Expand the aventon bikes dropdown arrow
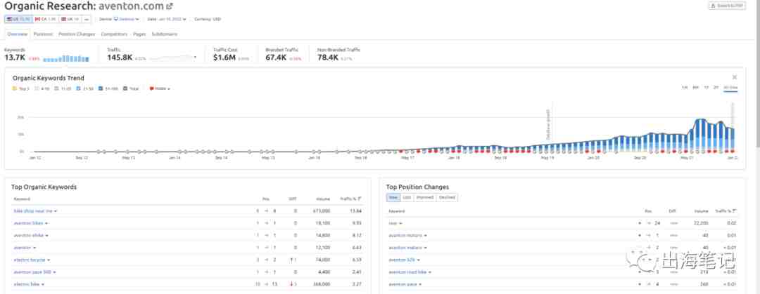Viewport: 760px width, 294px height. [46, 223]
